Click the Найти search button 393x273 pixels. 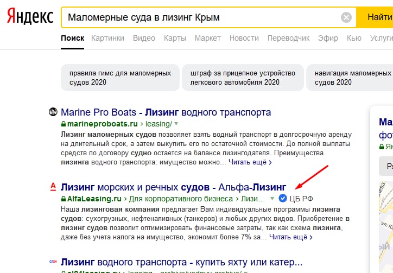tap(376, 17)
